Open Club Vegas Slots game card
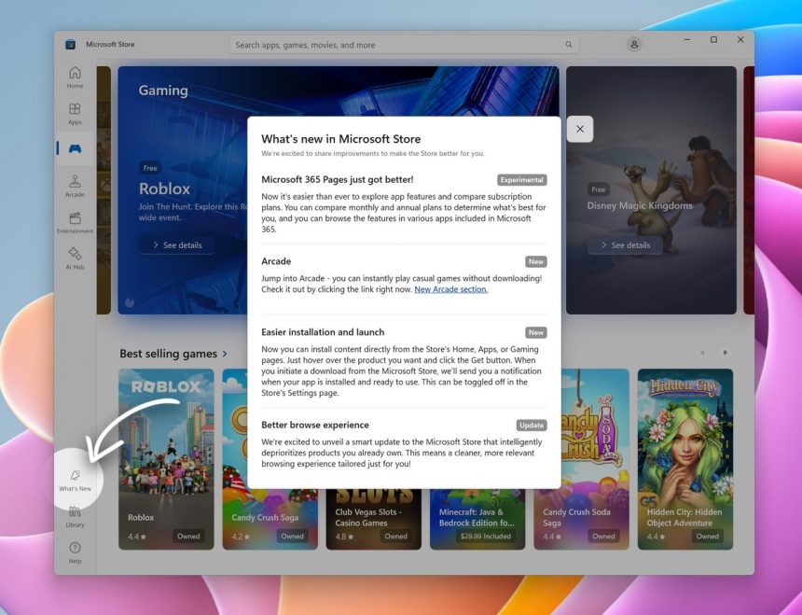Screen dimensions: 802x615 pyautogui.click(x=374, y=519)
